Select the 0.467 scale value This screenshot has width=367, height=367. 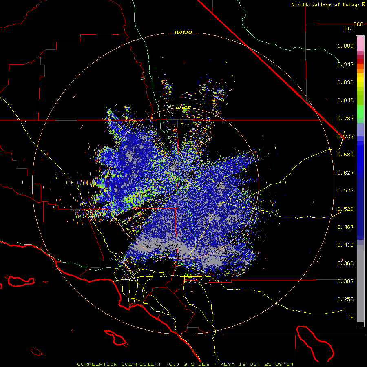coord(345,227)
